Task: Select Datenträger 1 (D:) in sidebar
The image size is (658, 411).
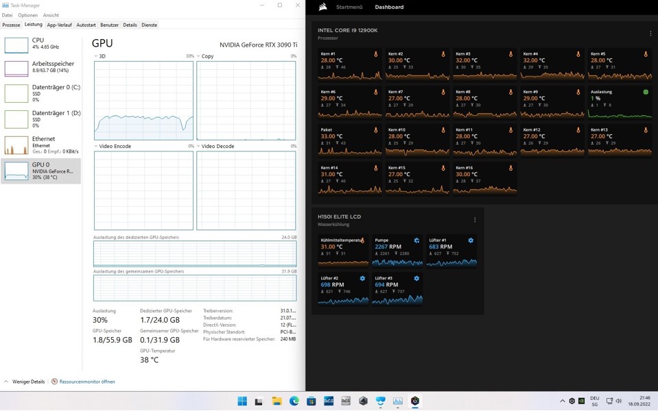Action: pos(40,119)
